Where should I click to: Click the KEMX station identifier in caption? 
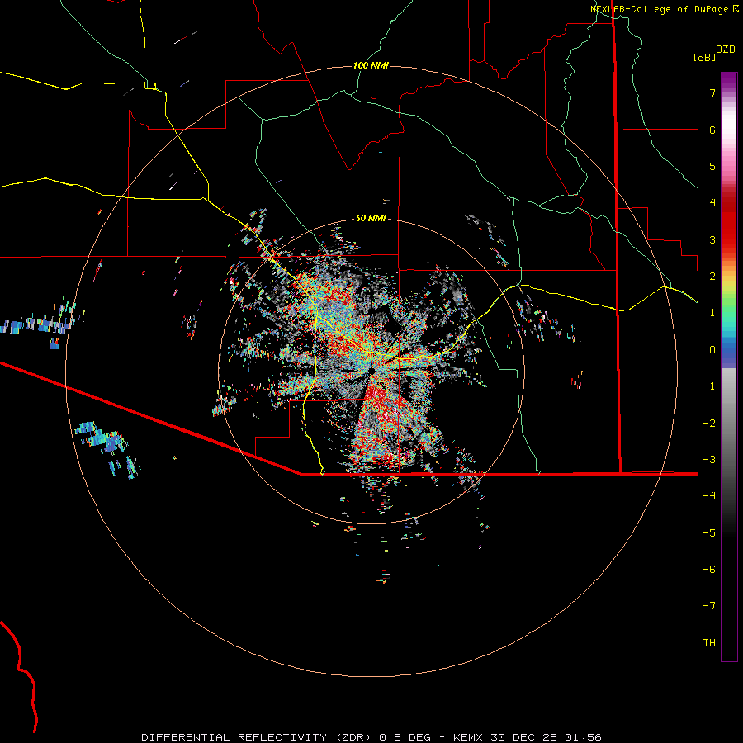[467, 737]
